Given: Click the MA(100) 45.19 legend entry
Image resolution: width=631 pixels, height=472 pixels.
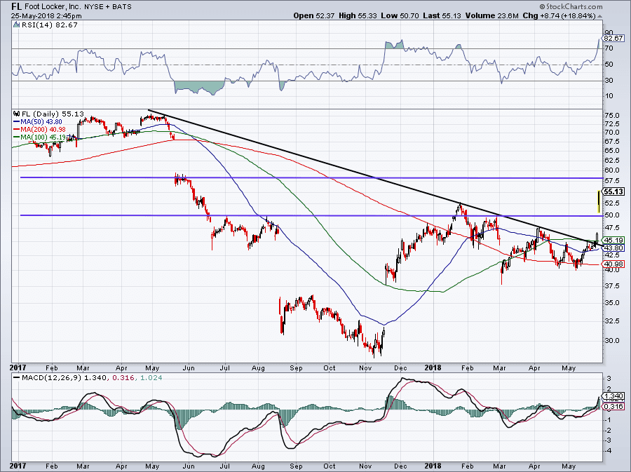Looking at the screenshot, I should tap(39, 137).
